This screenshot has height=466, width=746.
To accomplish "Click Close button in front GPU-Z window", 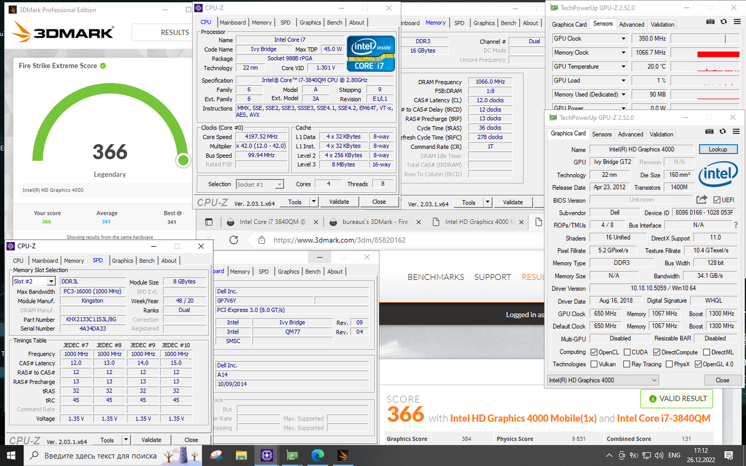I will [x=722, y=380].
